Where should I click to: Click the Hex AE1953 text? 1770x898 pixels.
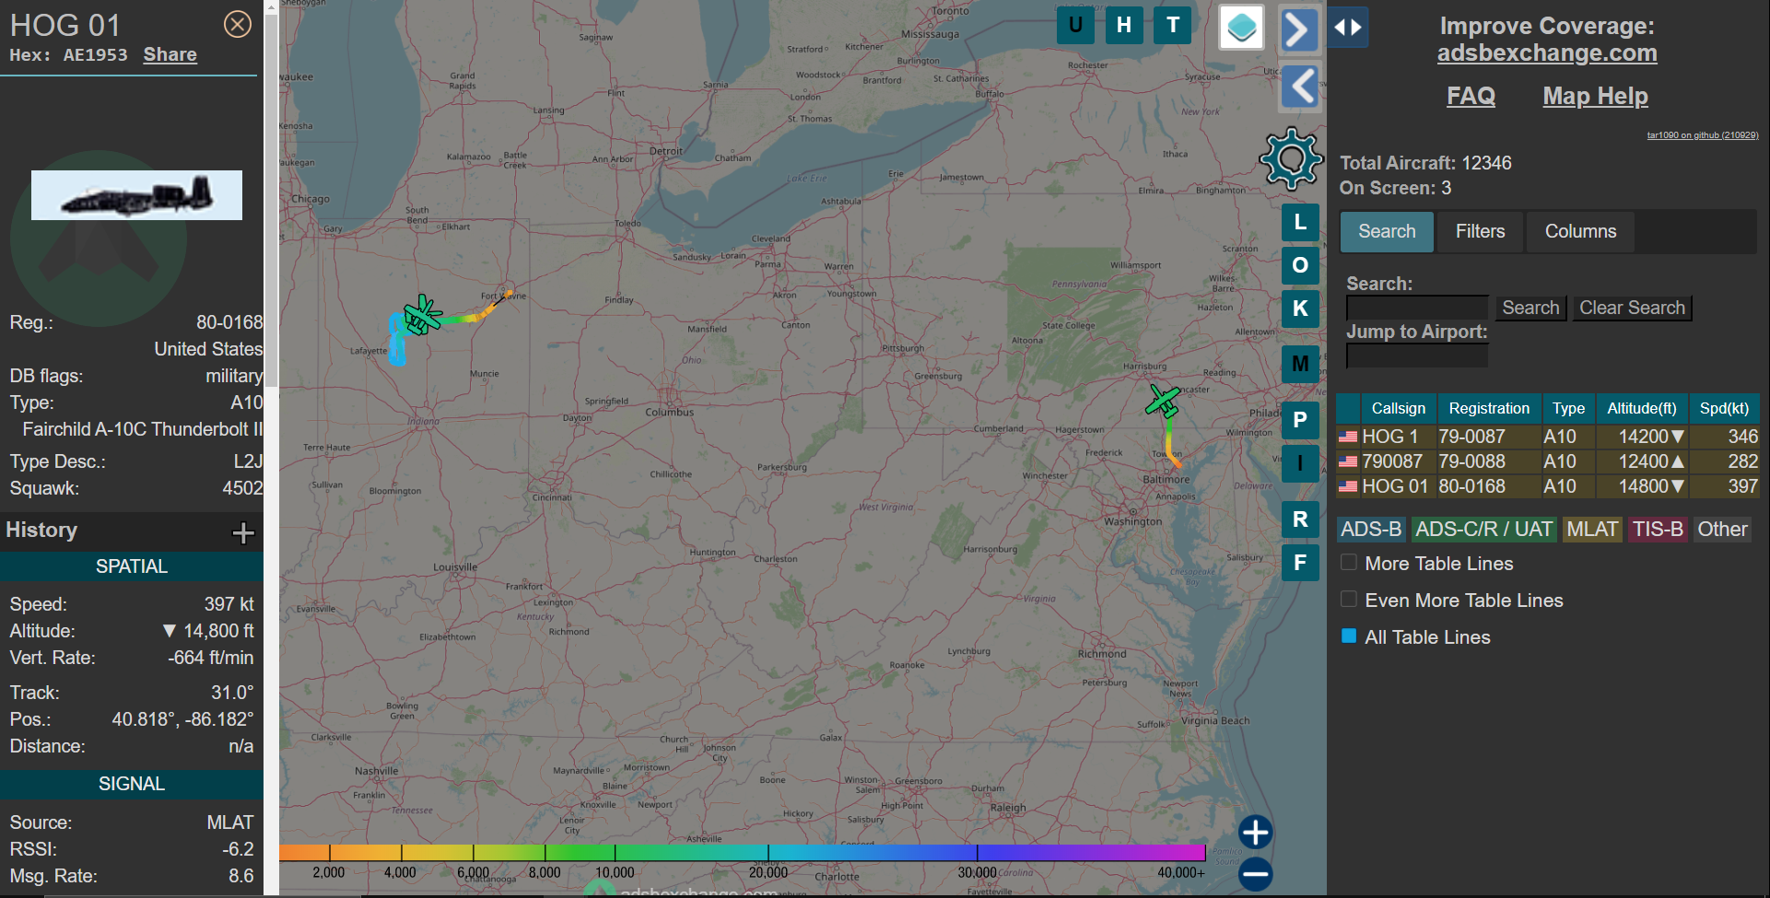[69, 55]
